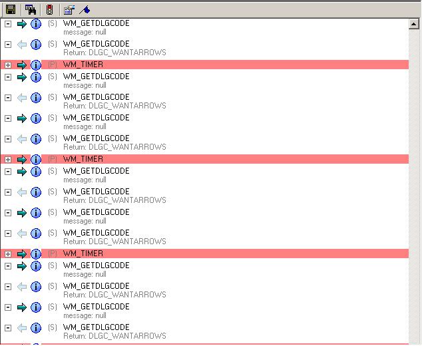The width and height of the screenshot is (422, 346).
Task: Select bottommost Return: DLGC_WANTARROWS text
Action: coord(114,336)
